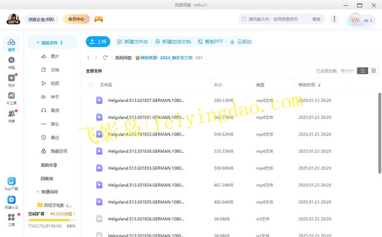The height and width of the screenshot is (237, 382).
Task: Go back with the left arrow
Action: tap(88, 57)
